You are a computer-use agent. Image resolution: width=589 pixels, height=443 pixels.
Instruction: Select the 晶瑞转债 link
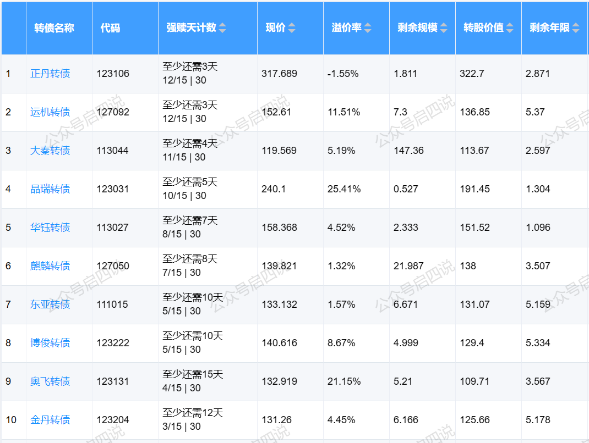click(x=50, y=189)
